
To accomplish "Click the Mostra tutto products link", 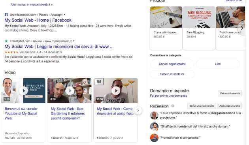I will (x=234, y=1).
